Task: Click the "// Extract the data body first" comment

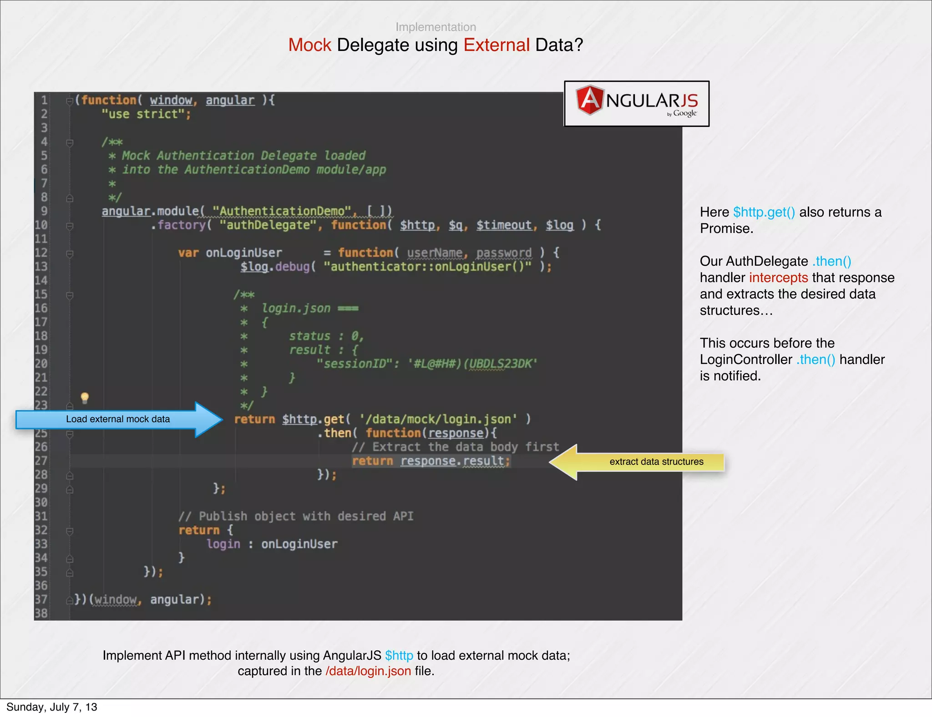Action: pyautogui.click(x=455, y=447)
